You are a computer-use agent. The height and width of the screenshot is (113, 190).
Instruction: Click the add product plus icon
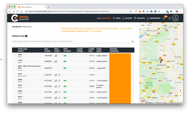click(x=26, y=36)
